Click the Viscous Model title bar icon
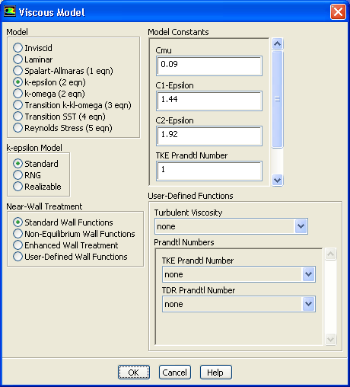Image resolution: width=350 pixels, height=387 pixels. click(10, 11)
